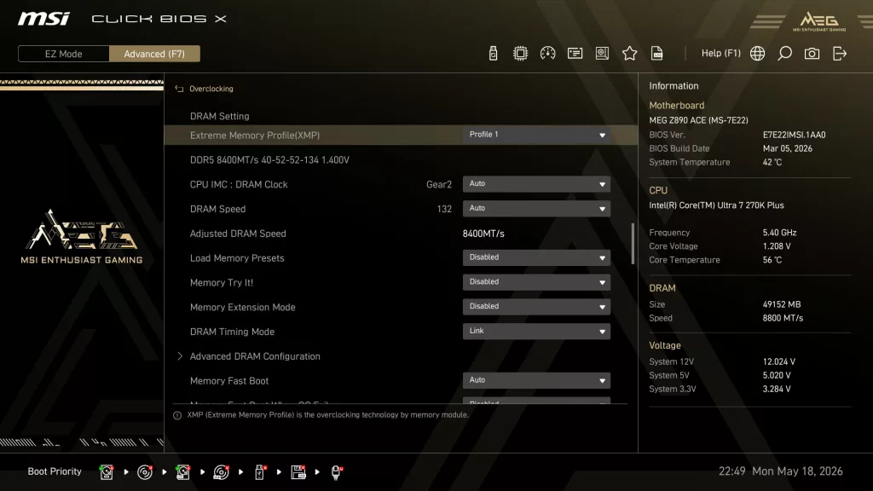Open Extreme Memory Profile(XMP) dropdown
This screenshot has width=873, height=491.
coord(536,135)
